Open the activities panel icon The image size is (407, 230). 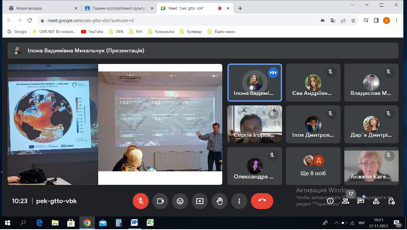[x=376, y=201]
